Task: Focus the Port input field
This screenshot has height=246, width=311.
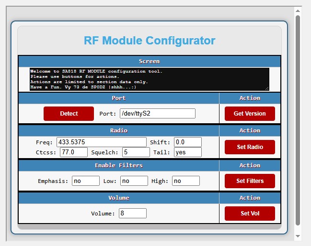Action: click(x=157, y=114)
